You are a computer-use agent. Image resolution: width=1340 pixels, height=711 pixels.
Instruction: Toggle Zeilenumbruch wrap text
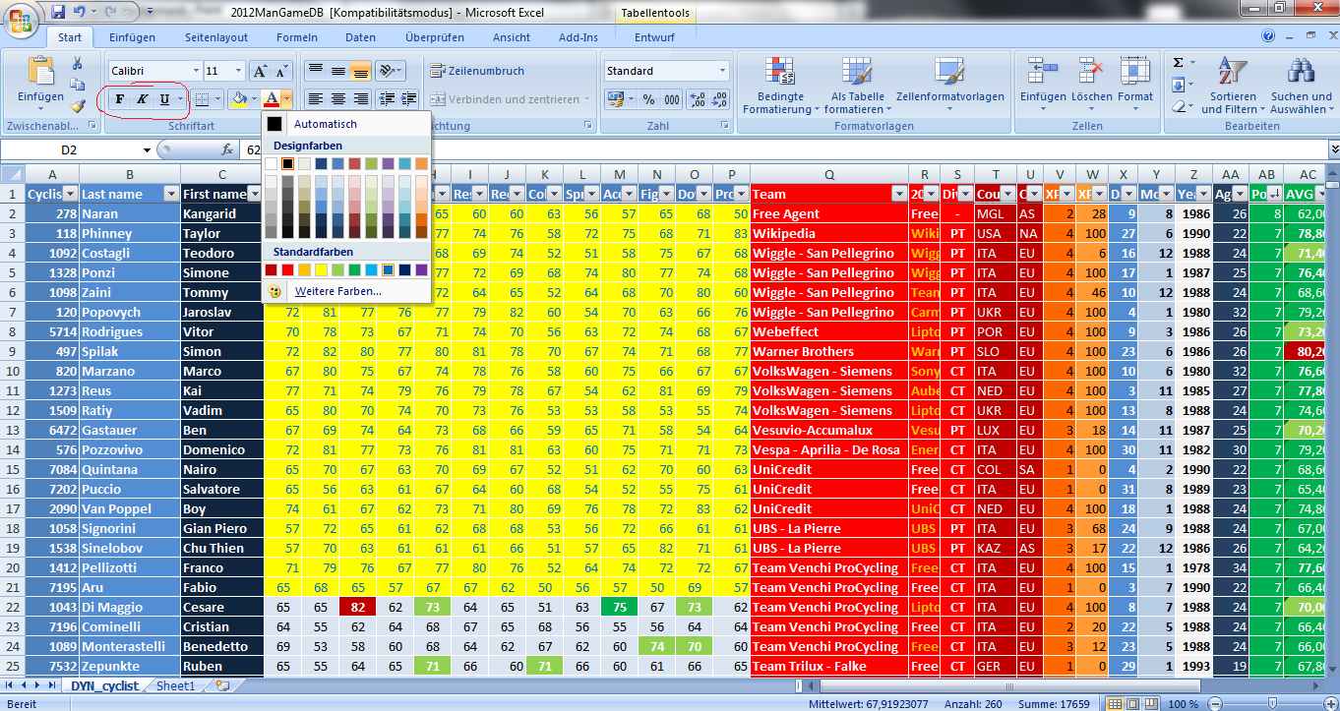click(478, 71)
